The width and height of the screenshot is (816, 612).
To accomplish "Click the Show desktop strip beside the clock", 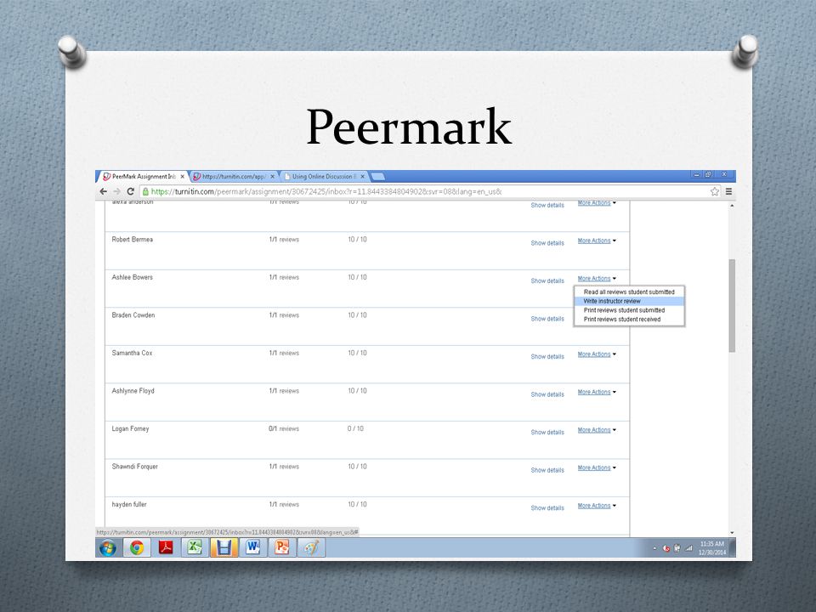I will click(x=733, y=548).
